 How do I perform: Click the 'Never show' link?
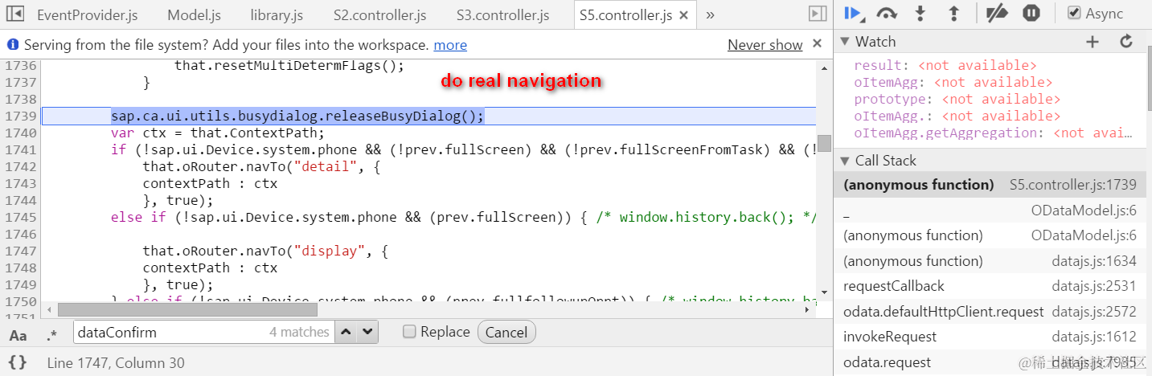(x=765, y=45)
